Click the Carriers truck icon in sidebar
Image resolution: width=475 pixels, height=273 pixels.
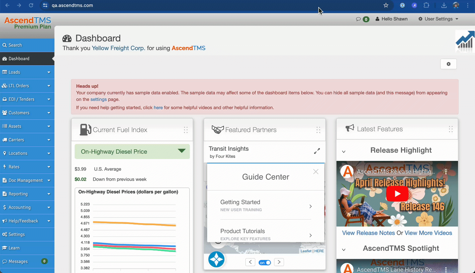(x=5, y=140)
